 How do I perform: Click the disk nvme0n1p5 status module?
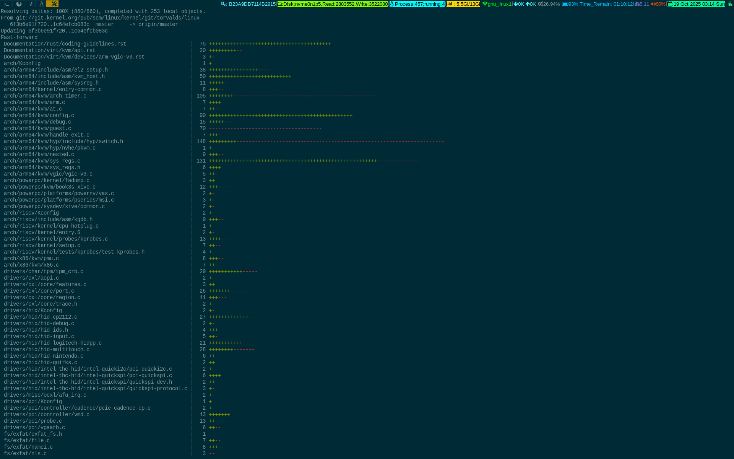point(333,4)
